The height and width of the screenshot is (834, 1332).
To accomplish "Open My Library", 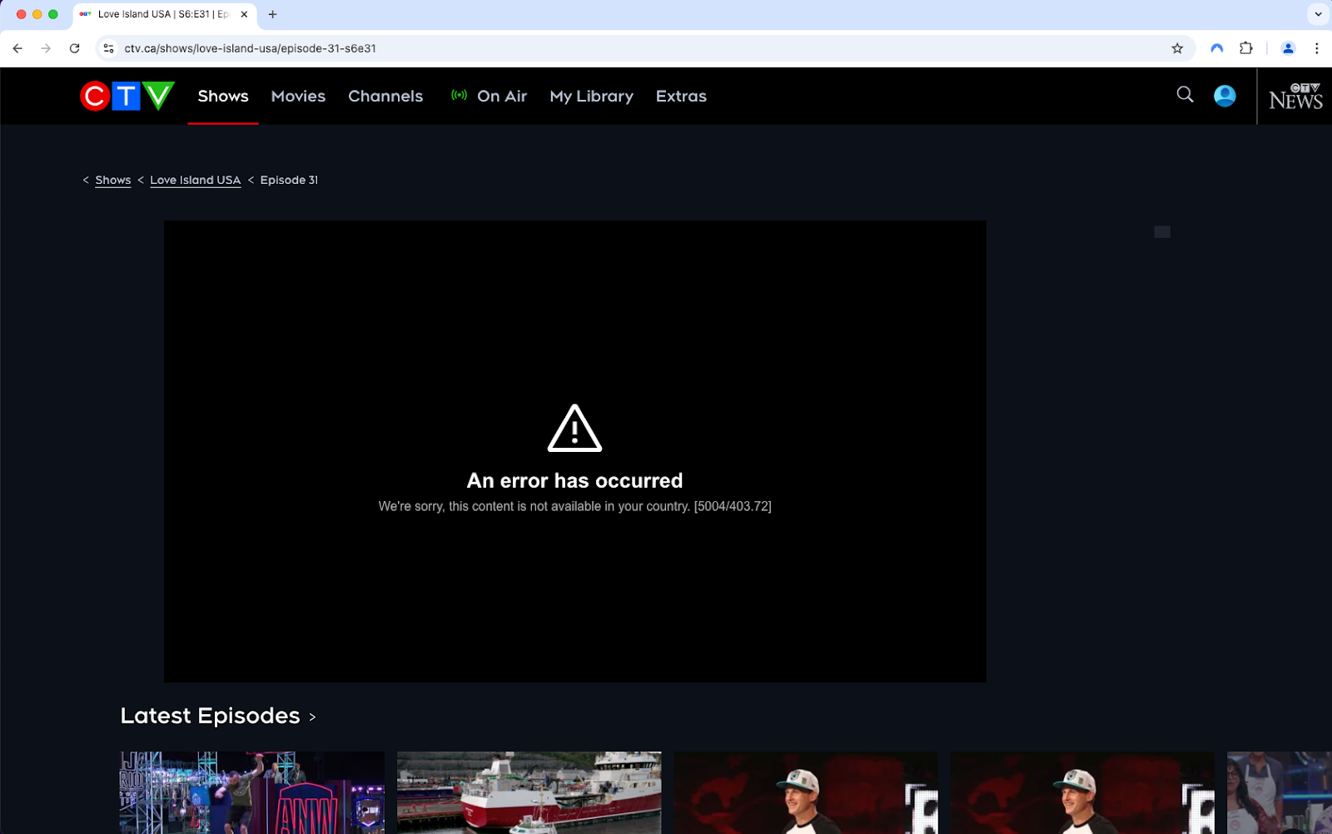I will tap(591, 96).
